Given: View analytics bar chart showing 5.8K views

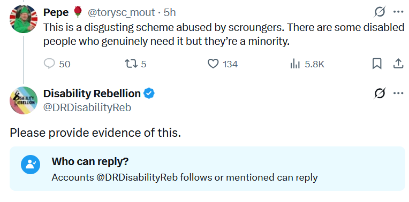Looking at the screenshot, I should point(307,64).
